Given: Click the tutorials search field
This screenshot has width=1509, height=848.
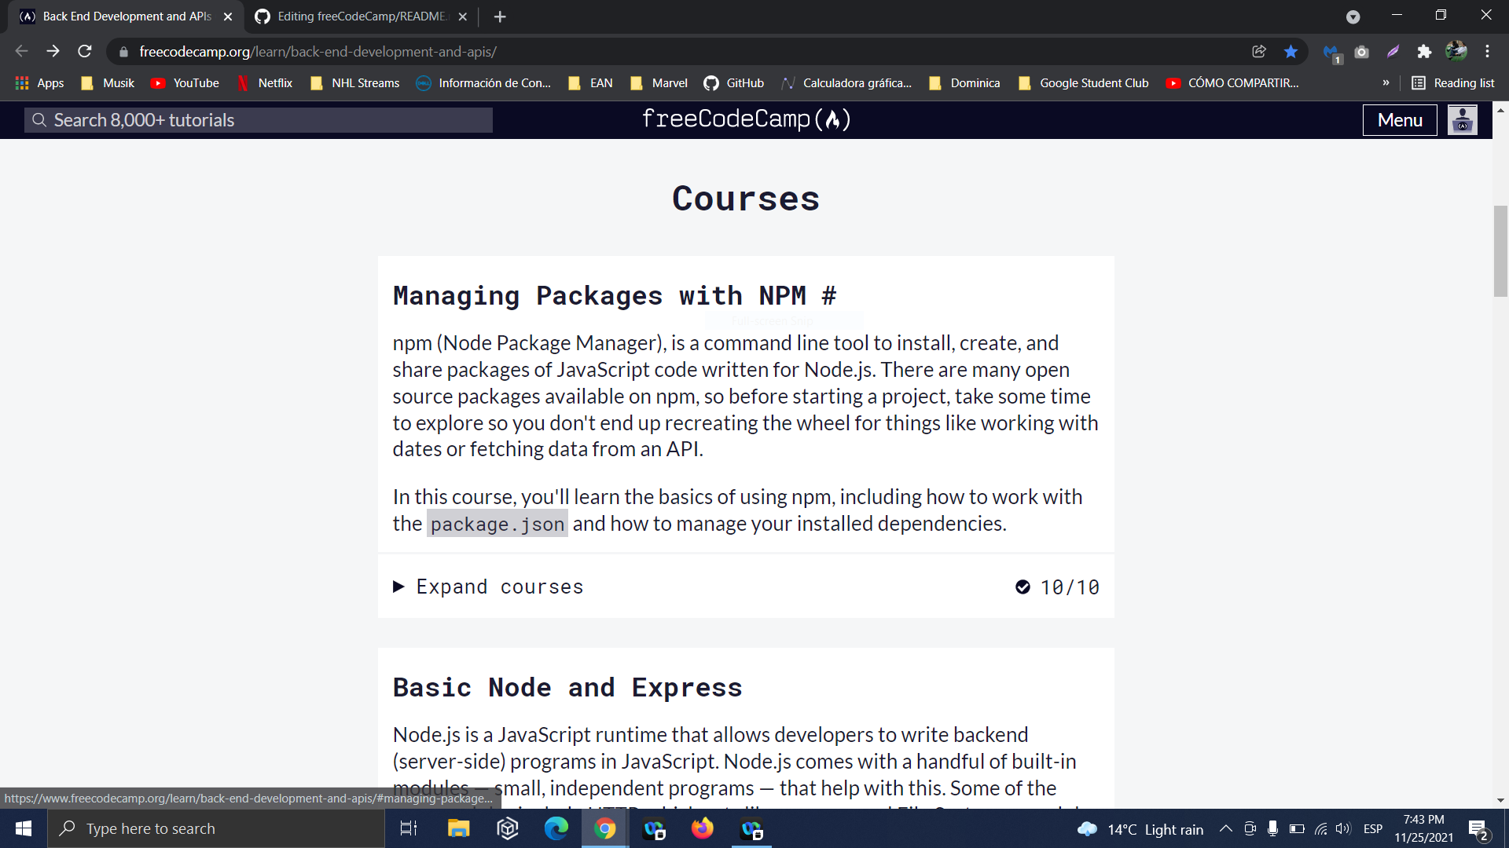Looking at the screenshot, I should tap(258, 119).
